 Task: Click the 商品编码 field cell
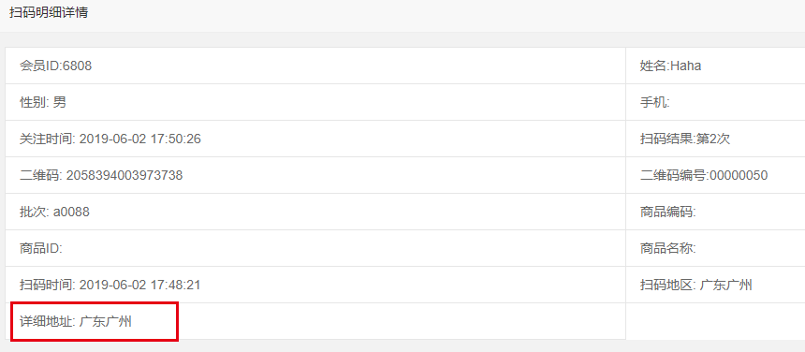coord(715,212)
